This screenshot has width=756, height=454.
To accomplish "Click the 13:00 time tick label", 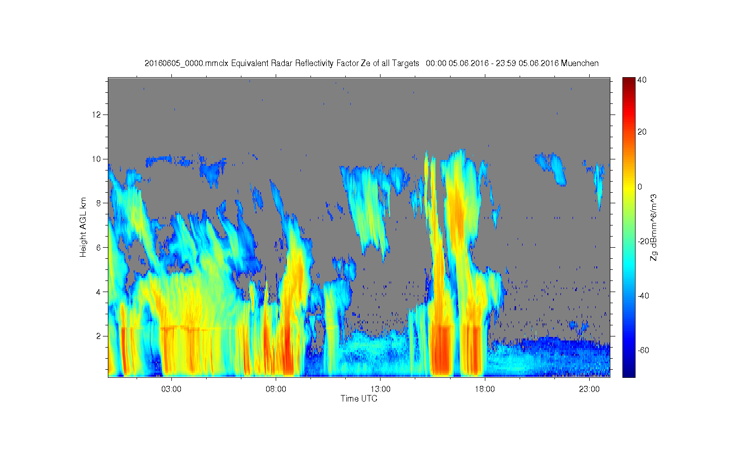I will pos(381,389).
